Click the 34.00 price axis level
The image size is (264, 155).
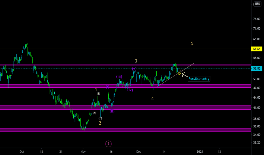click(x=257, y=134)
